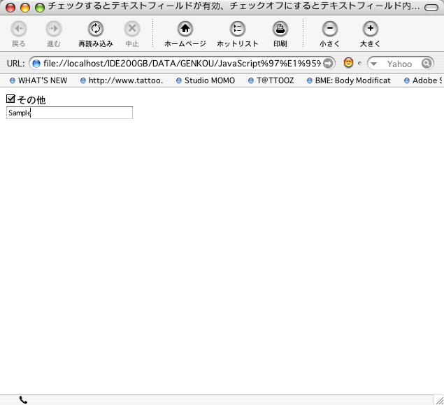Click the smiley face icon
The image size is (444, 405).
pos(348,62)
